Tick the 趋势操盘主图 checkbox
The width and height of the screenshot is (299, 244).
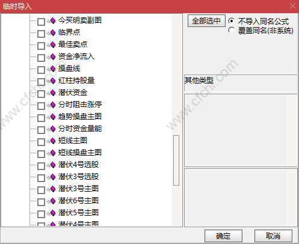point(41,118)
